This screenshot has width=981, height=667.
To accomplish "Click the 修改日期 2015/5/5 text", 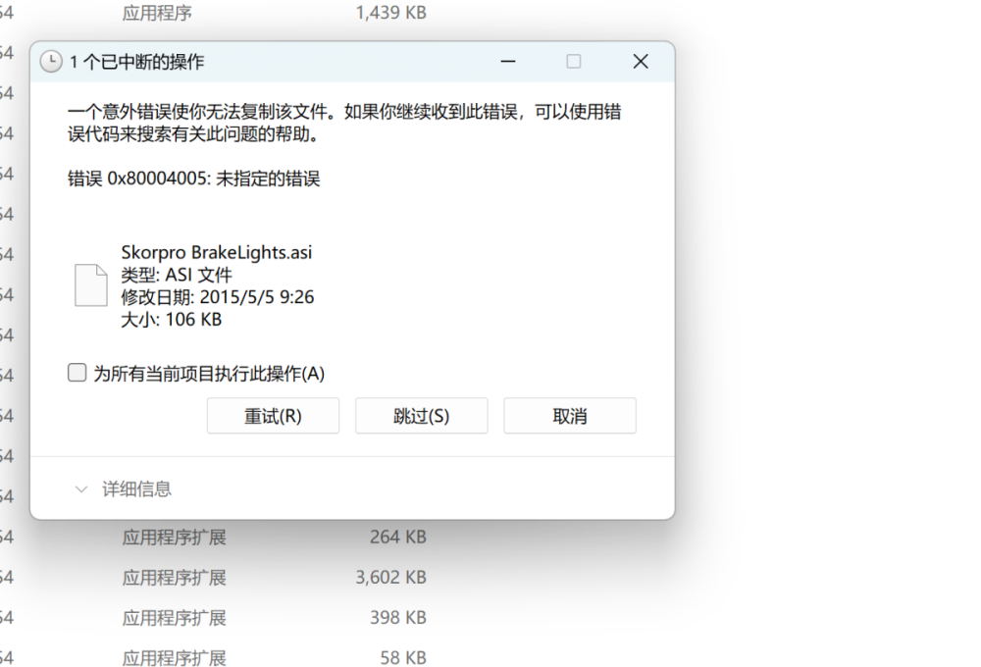I will pos(217,297).
